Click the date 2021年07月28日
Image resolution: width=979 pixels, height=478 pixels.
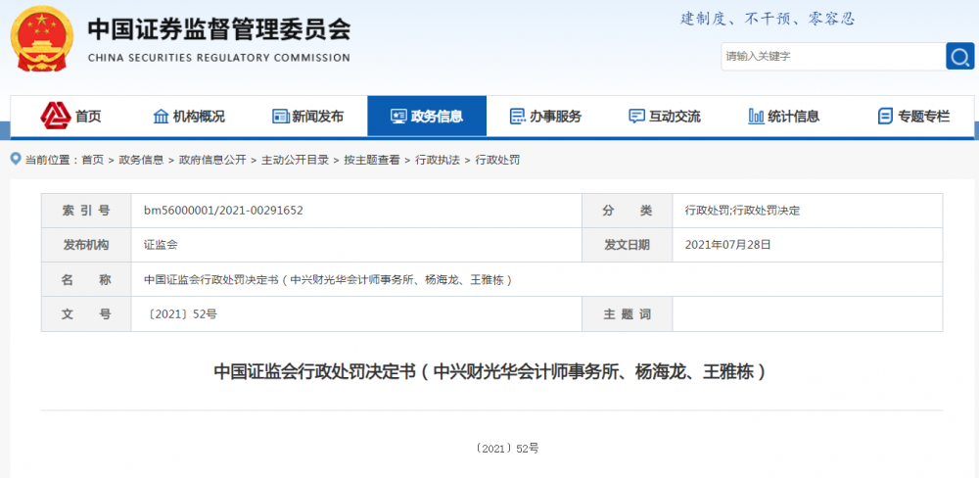tap(728, 245)
